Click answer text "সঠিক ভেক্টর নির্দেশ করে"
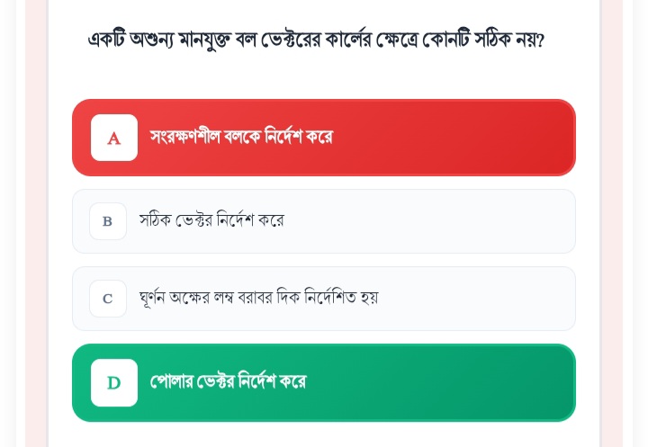Screen dimensions: 648x447 [x=211, y=220]
